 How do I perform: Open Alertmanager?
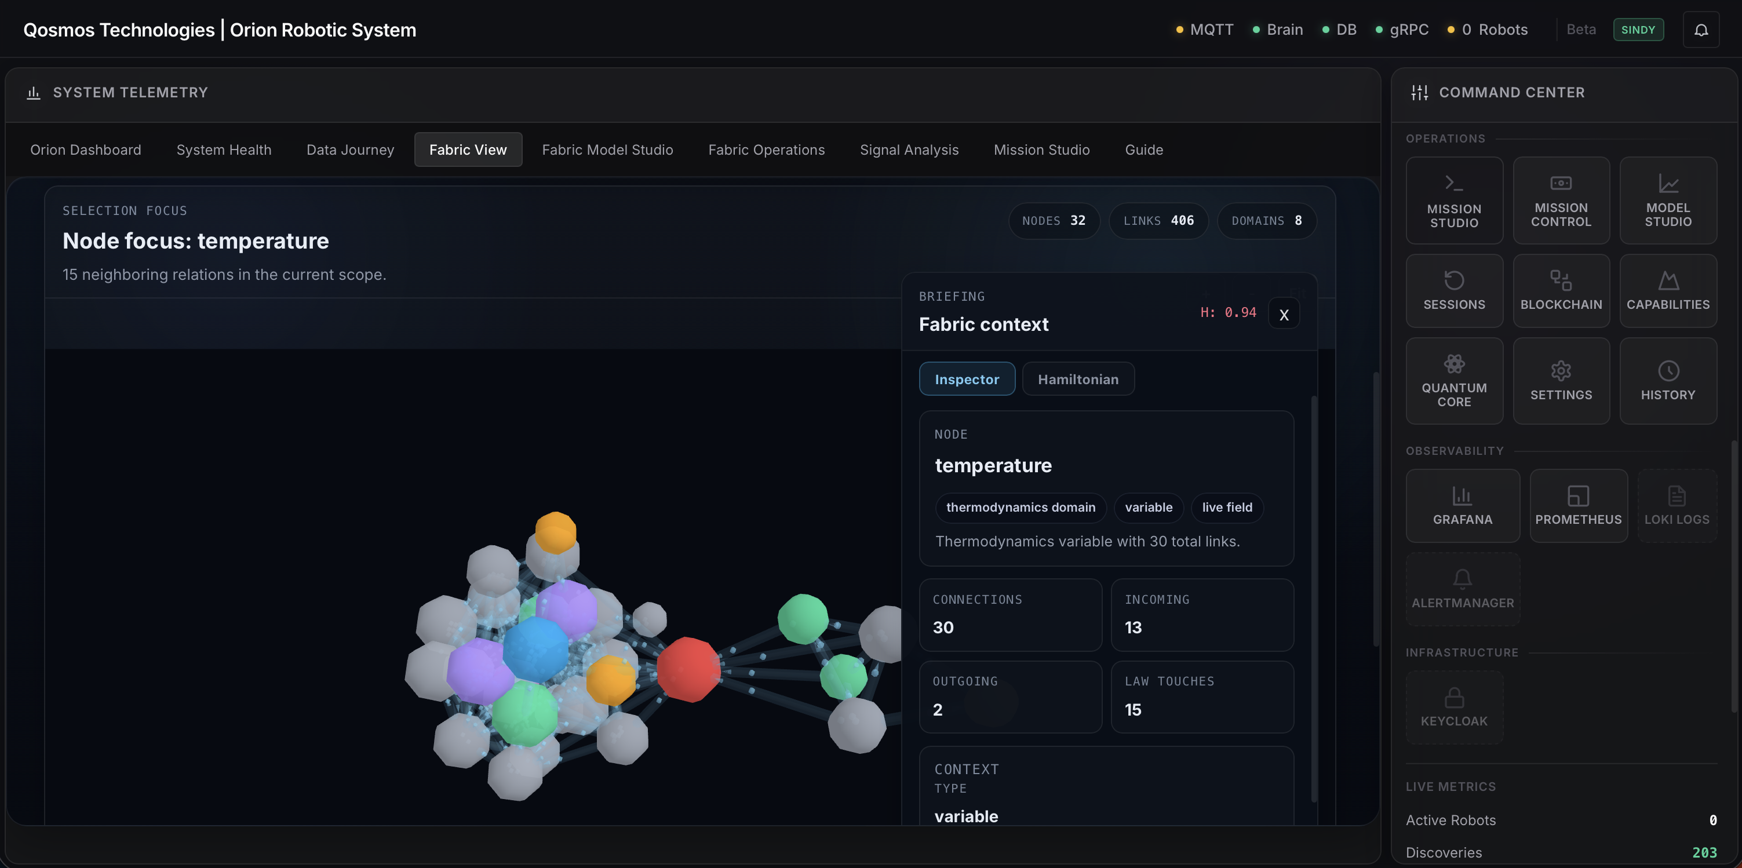tap(1463, 588)
